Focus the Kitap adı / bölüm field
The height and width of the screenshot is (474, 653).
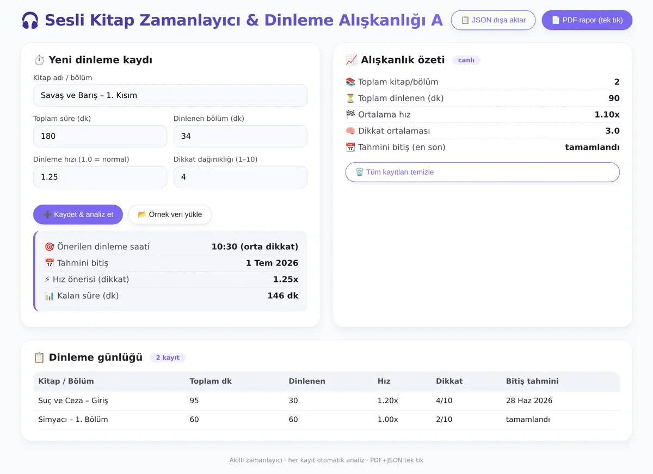coord(170,95)
